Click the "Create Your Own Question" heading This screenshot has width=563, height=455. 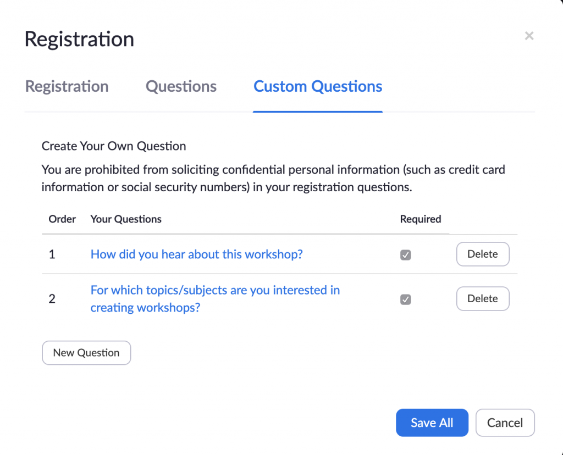(x=114, y=146)
